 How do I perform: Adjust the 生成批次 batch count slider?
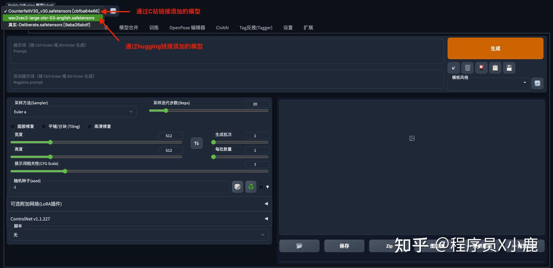point(240,142)
